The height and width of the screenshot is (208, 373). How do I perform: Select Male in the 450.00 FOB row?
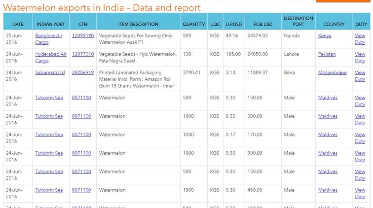289,190
